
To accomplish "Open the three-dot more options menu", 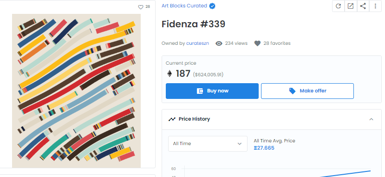I will click(375, 6).
